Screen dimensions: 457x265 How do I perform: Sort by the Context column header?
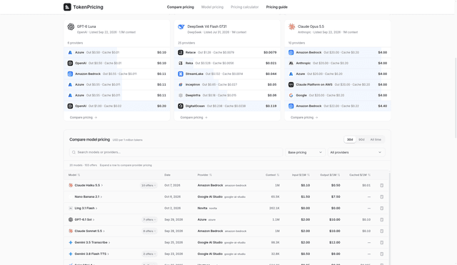pos(272,175)
